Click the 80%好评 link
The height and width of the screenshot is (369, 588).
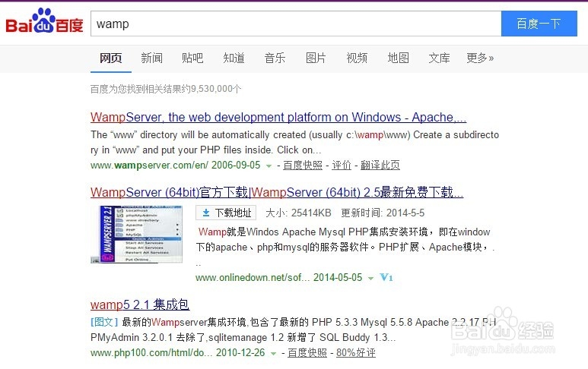356,352
